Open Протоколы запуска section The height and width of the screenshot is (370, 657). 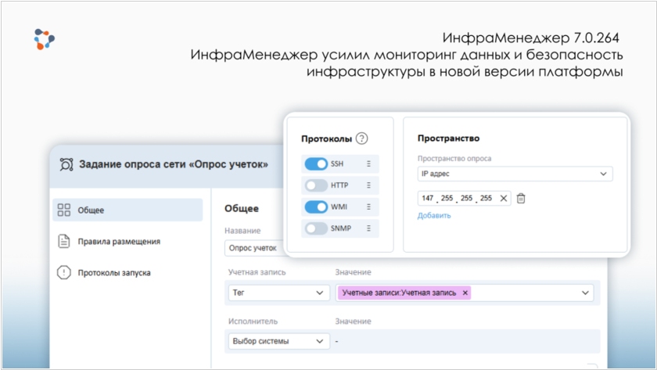113,273
